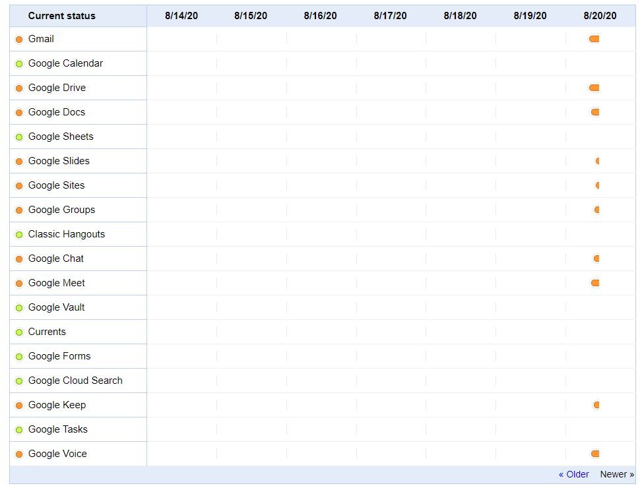Click the green status dot beside Google Tasks
The image size is (642, 490).
click(19, 430)
